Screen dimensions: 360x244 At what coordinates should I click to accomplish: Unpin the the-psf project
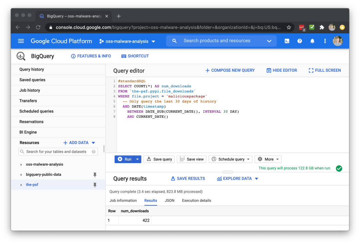tap(95, 185)
